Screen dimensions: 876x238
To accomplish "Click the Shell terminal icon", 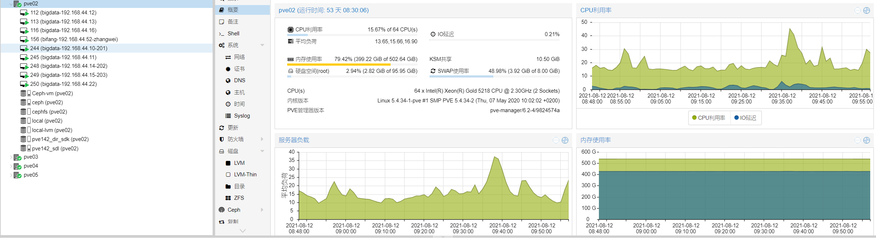I will 222,34.
